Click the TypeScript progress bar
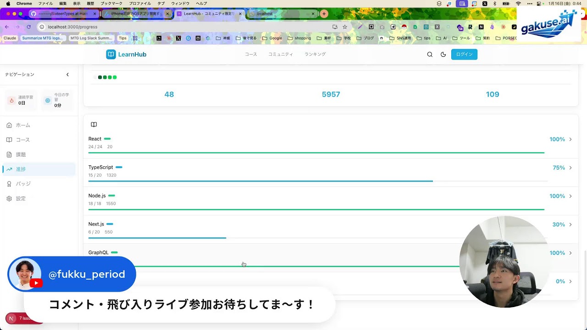The image size is (587, 330). coord(318,181)
